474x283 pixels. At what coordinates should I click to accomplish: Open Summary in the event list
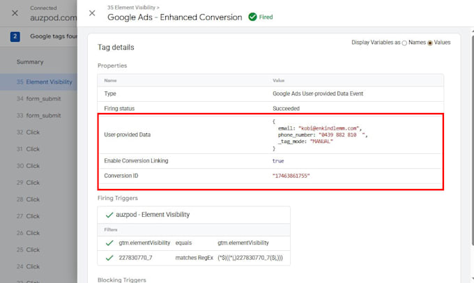coord(30,61)
